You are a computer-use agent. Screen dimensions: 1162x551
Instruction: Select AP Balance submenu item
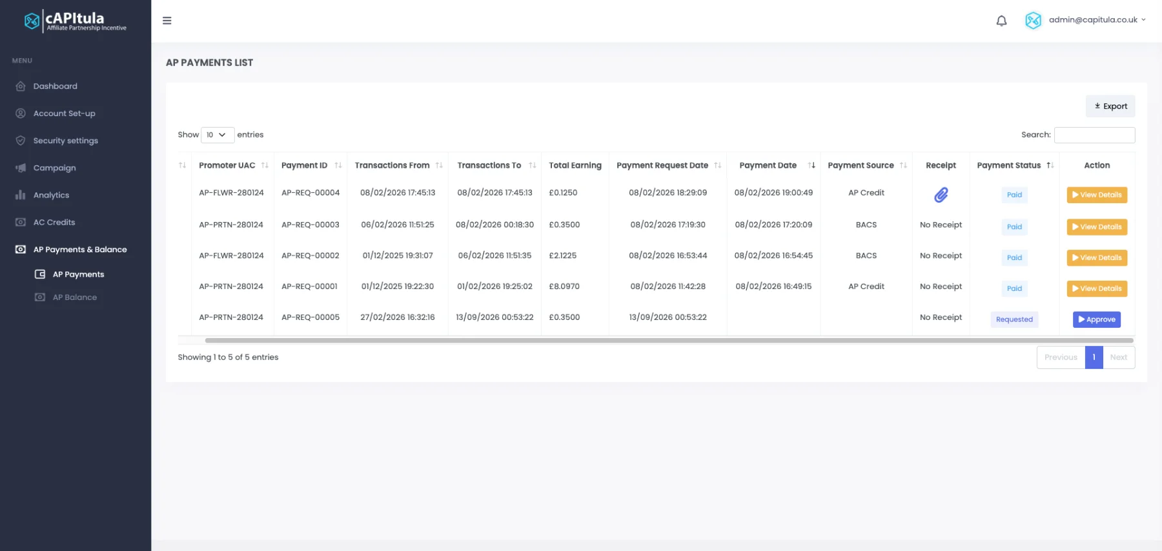click(x=75, y=297)
